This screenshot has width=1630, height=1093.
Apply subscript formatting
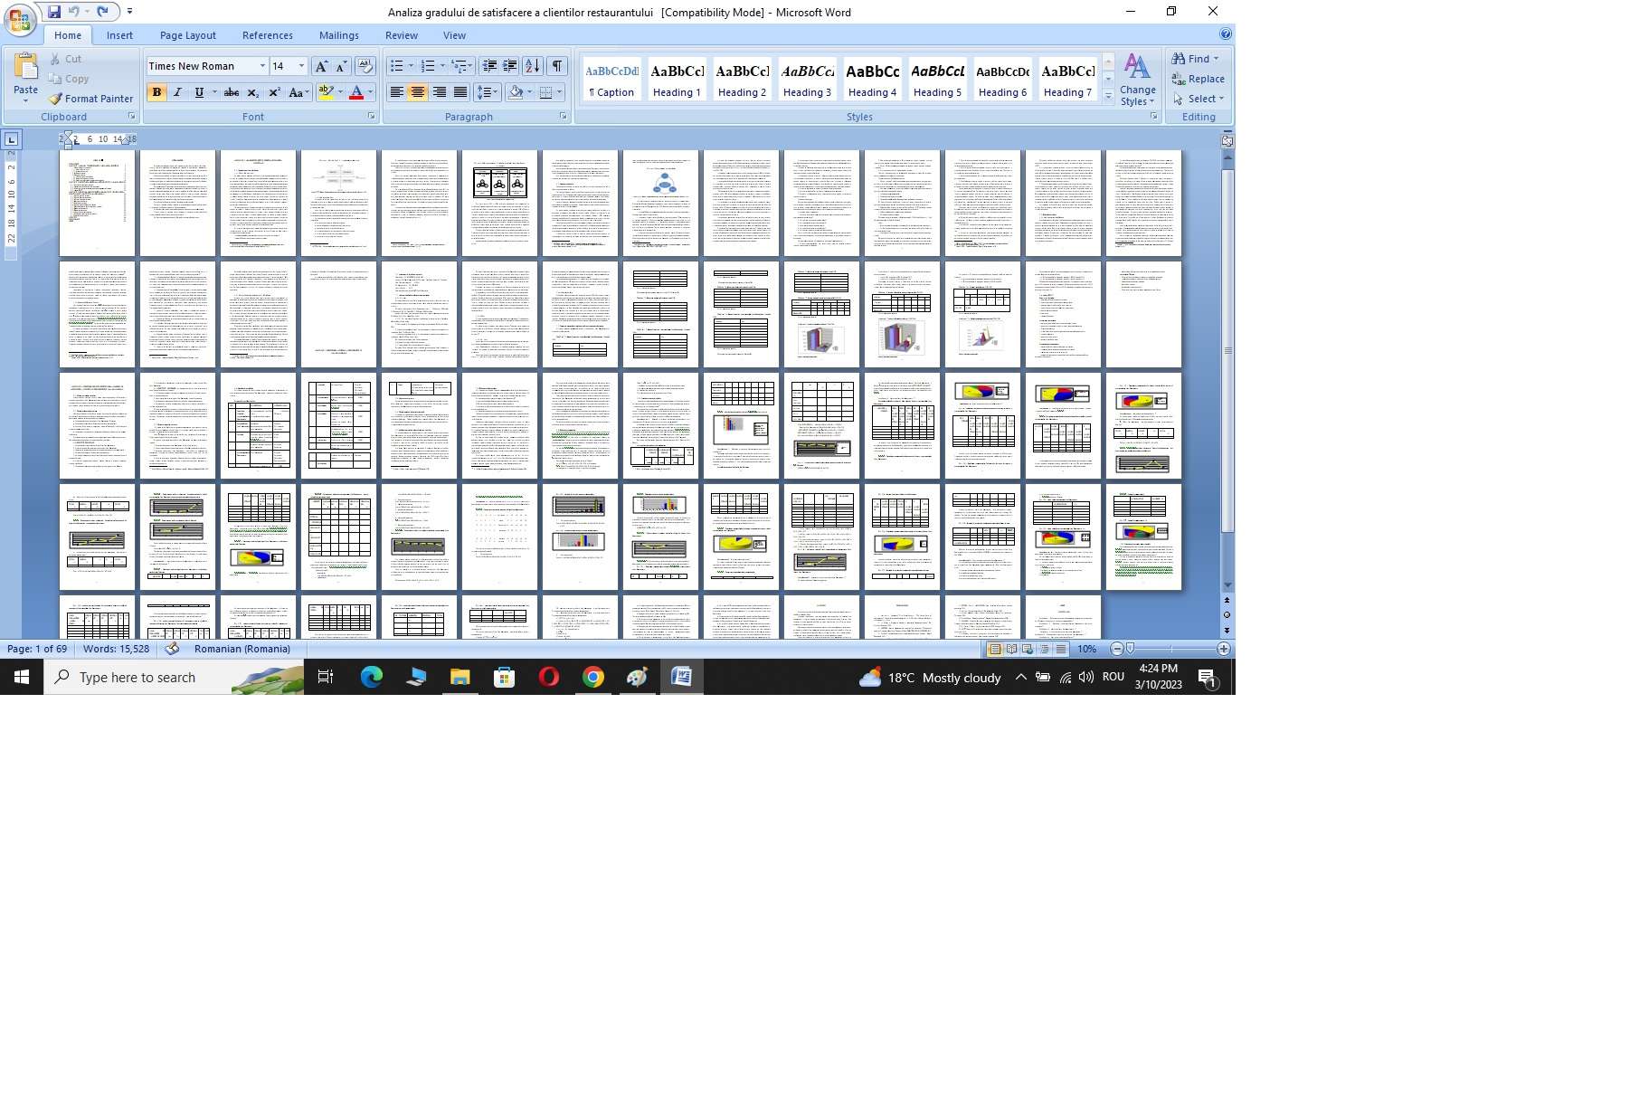click(253, 92)
